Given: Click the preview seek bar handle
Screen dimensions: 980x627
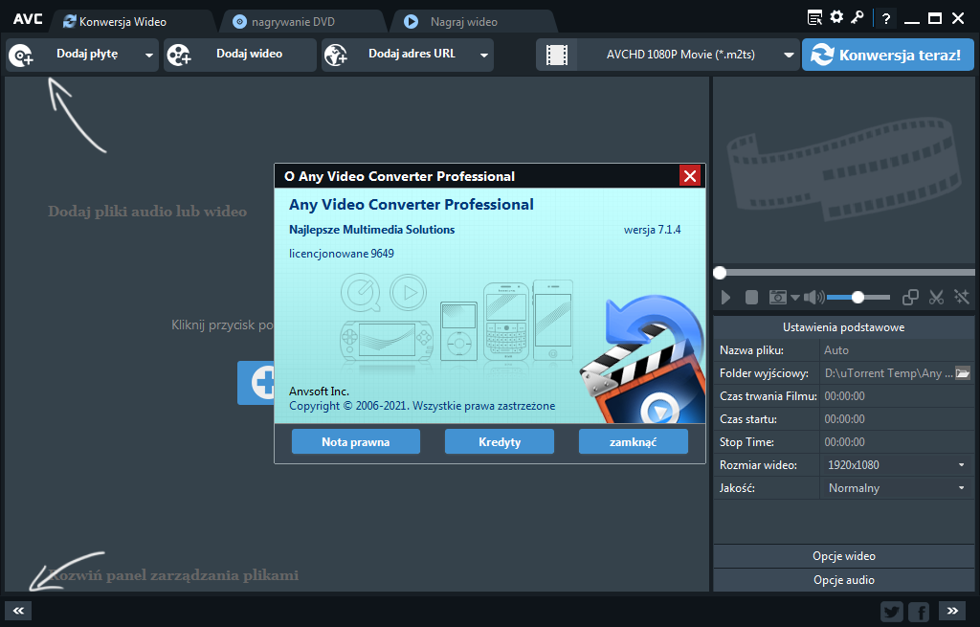Looking at the screenshot, I should click(720, 273).
